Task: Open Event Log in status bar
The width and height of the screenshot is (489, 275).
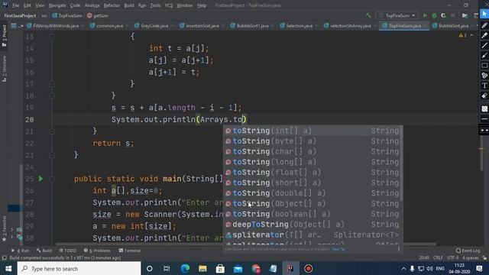Action: 468,251
